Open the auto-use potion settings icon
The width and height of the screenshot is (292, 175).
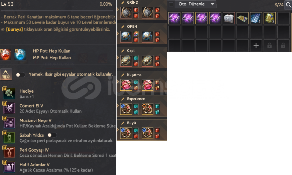[6, 74]
